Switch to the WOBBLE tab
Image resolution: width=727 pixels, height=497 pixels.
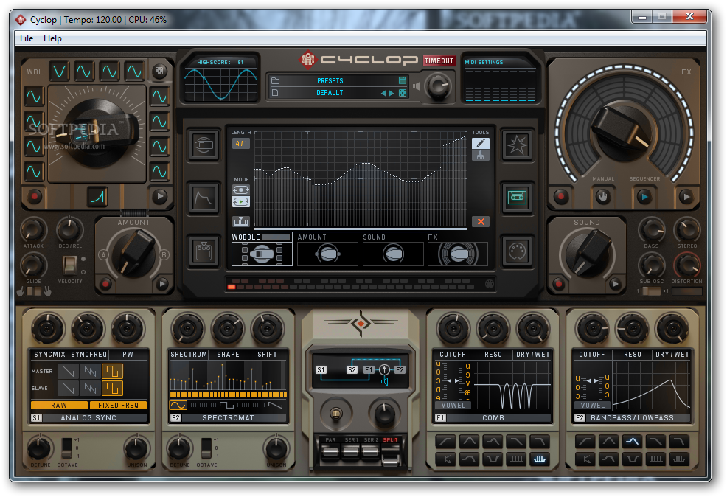click(262, 249)
